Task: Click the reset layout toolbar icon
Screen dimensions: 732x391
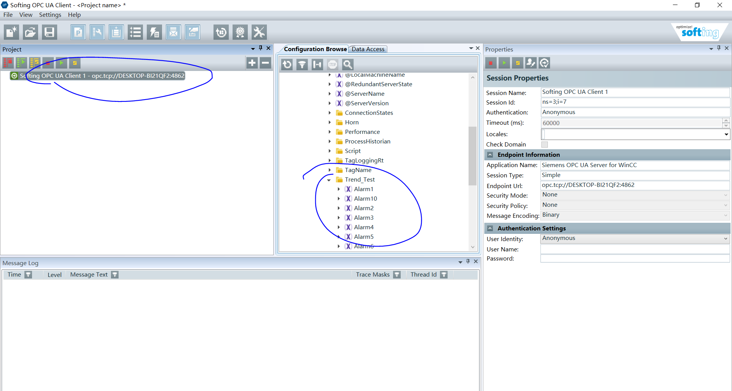Action: coord(221,32)
